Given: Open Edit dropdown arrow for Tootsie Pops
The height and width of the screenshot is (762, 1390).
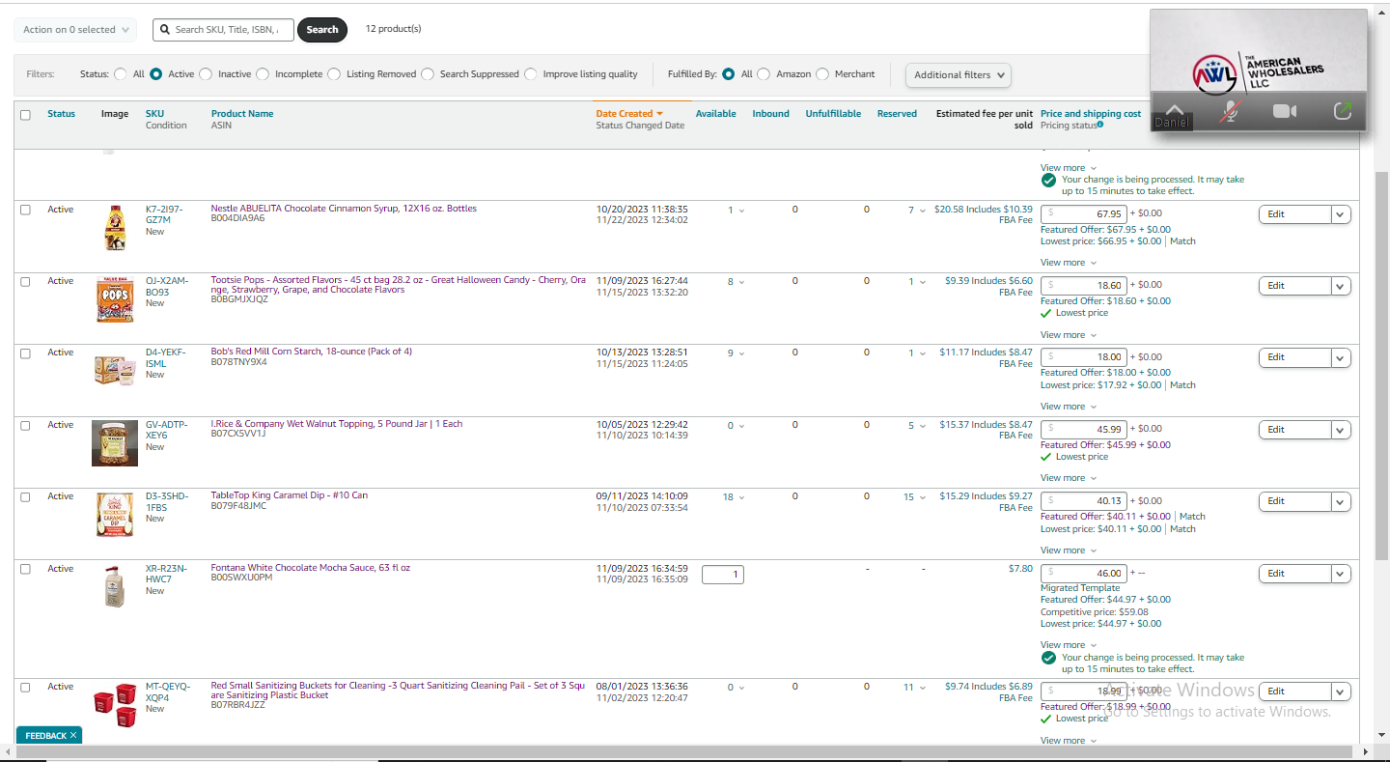Looking at the screenshot, I should pos(1341,286).
